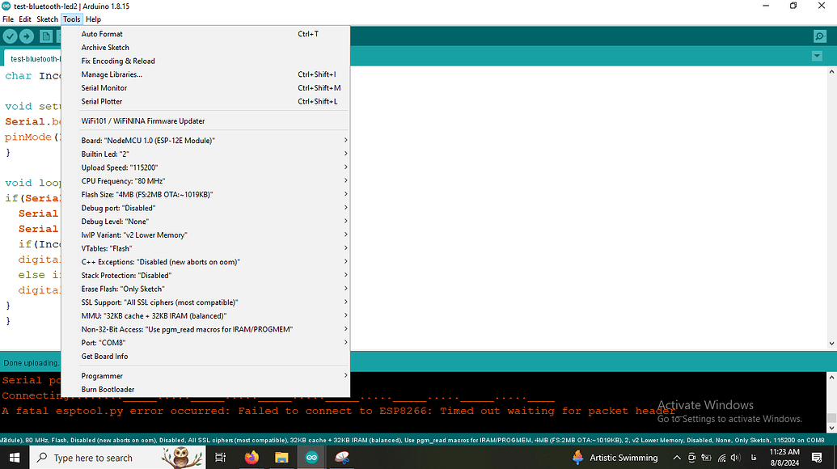Expand the Programmer submenu
837x469 pixels.
pyautogui.click(x=101, y=375)
